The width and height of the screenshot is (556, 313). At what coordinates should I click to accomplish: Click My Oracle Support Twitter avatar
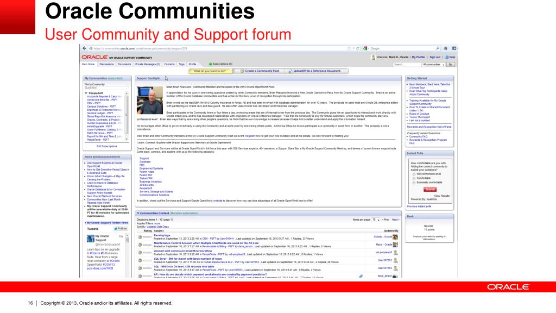(91, 239)
